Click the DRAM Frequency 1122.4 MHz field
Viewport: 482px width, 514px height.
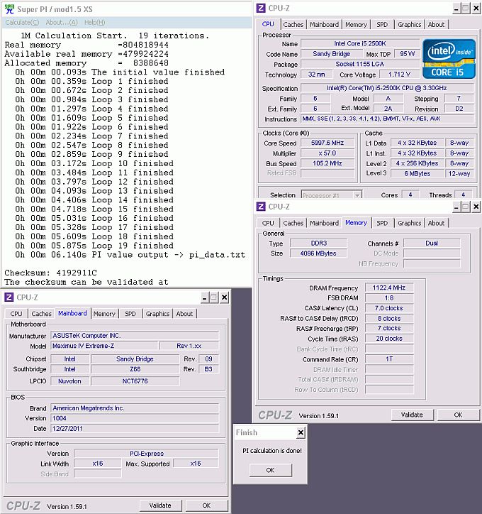(388, 288)
